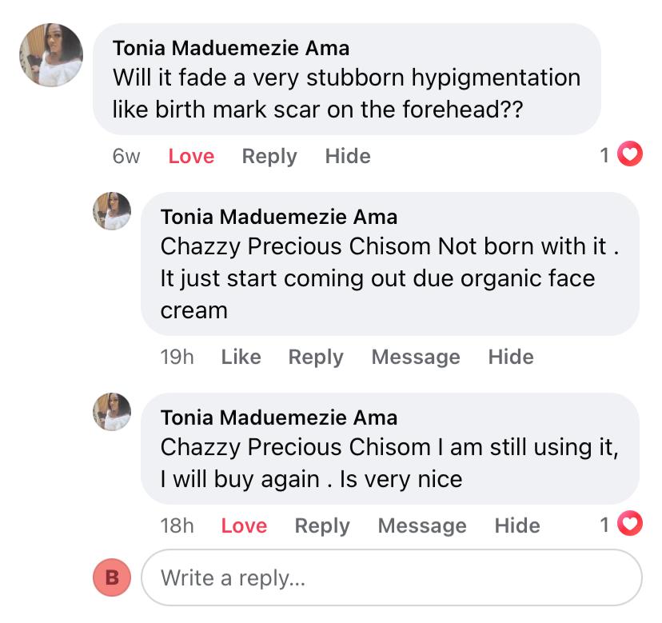Message the author of the 19h reply

tap(416, 357)
